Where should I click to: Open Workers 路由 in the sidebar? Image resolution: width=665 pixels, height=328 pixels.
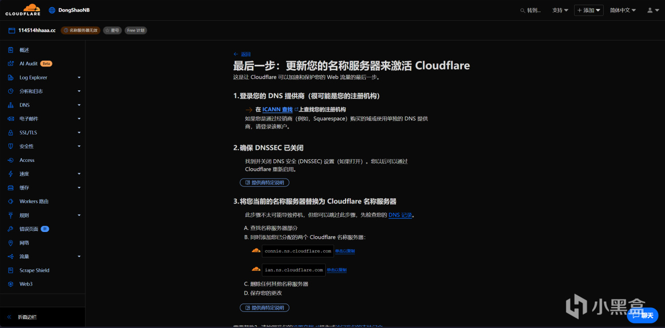click(x=34, y=201)
